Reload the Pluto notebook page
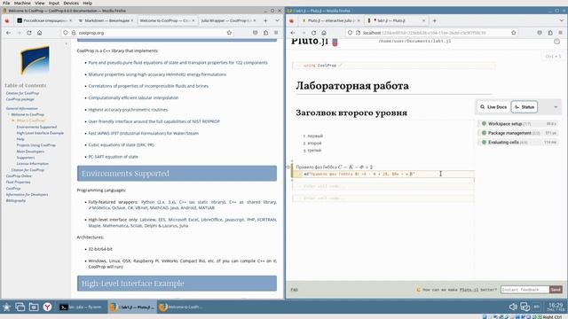 [313, 33]
